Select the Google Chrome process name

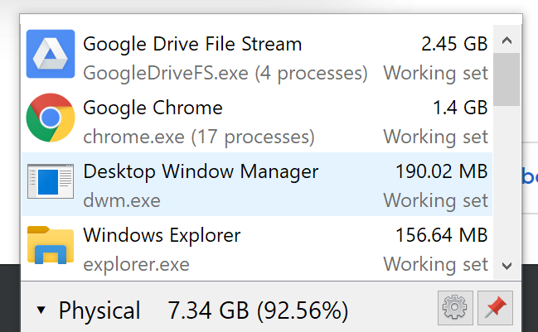(153, 108)
